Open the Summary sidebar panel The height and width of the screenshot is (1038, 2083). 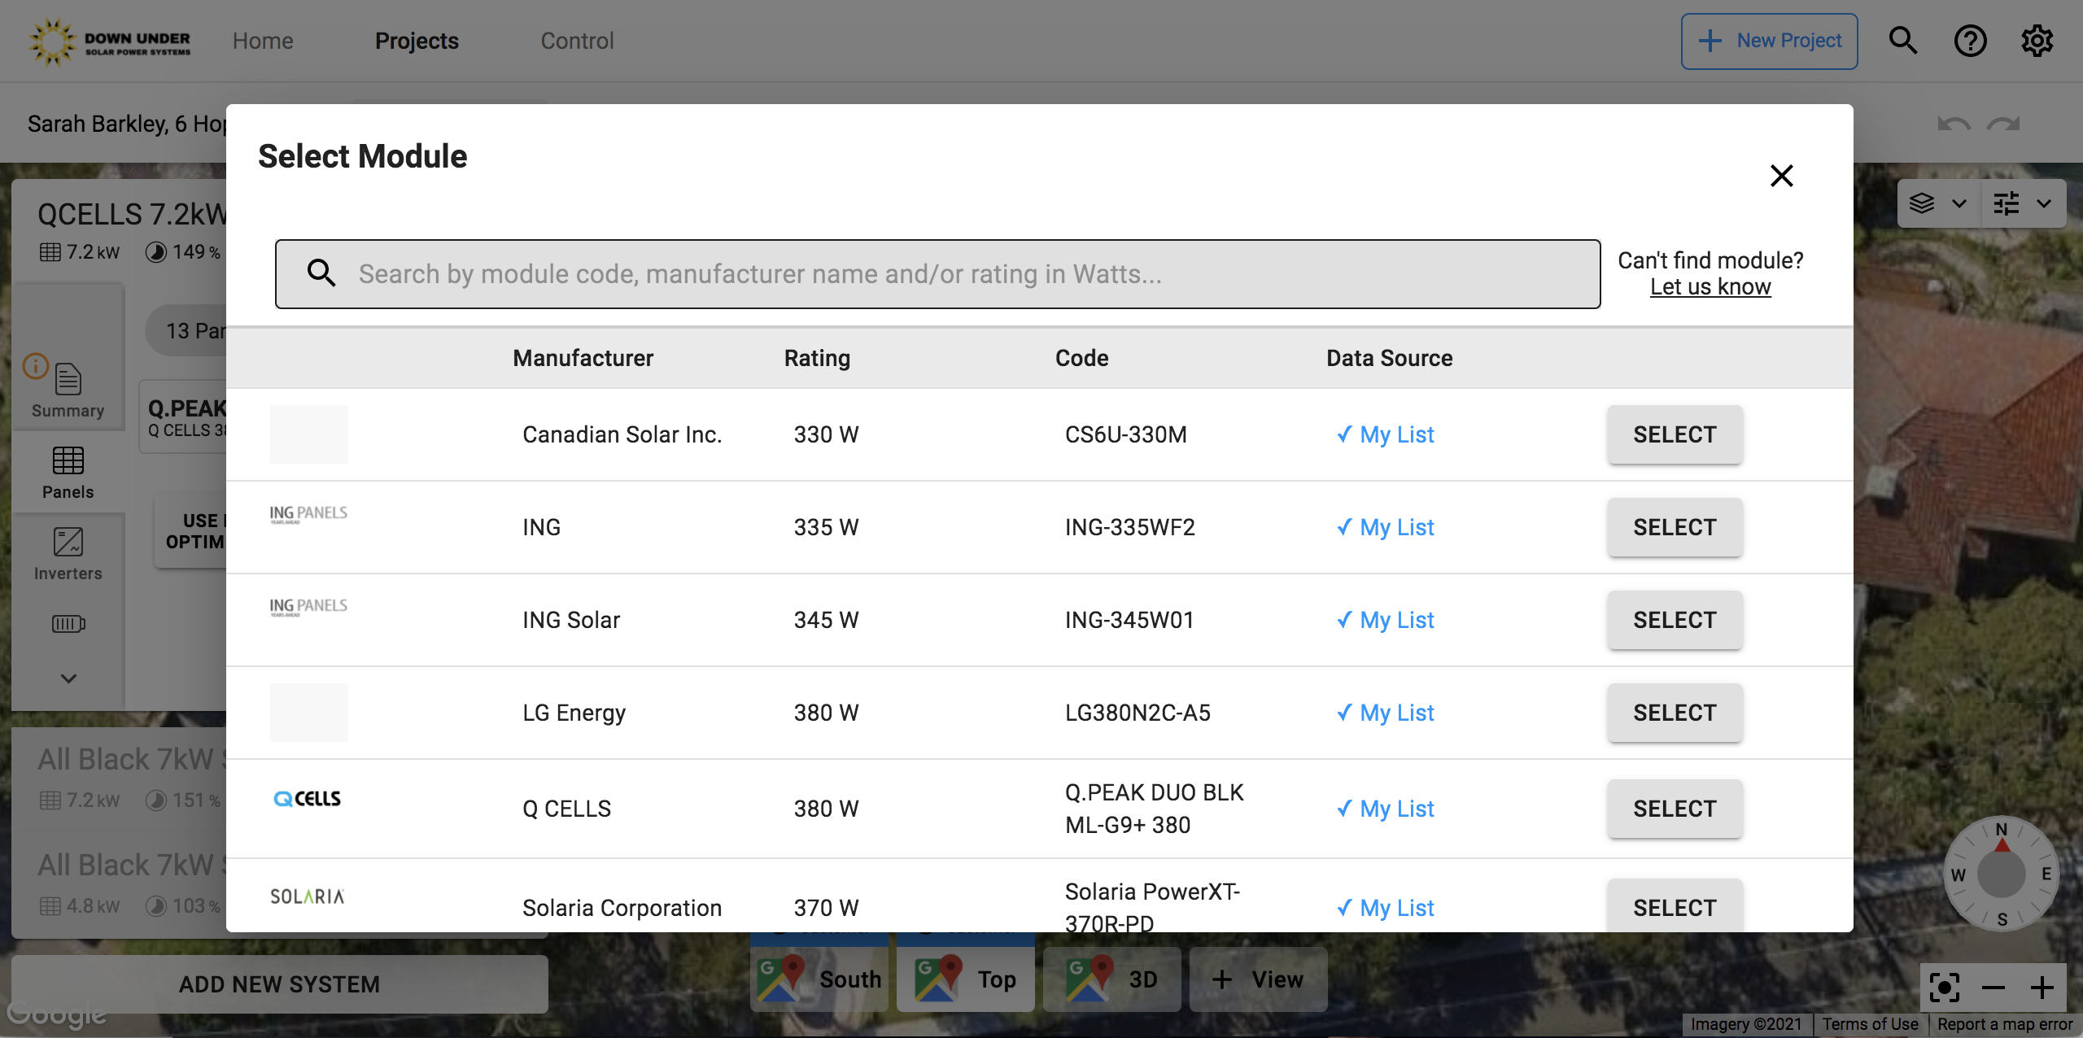click(x=68, y=390)
